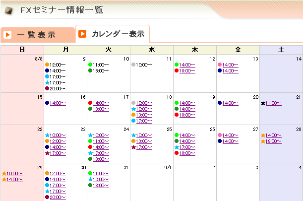Open the 12:00 seminar on the 30th
Screen dimensions: 304x201
(58, 174)
